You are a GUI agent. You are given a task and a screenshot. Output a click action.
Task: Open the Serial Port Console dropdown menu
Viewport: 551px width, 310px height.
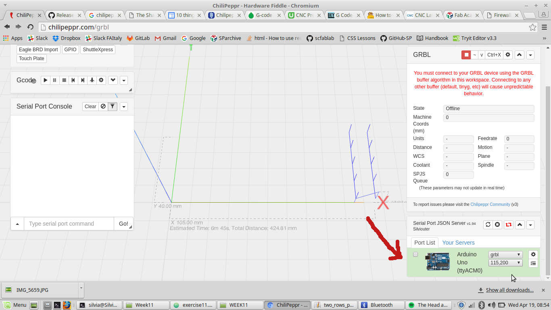124,107
